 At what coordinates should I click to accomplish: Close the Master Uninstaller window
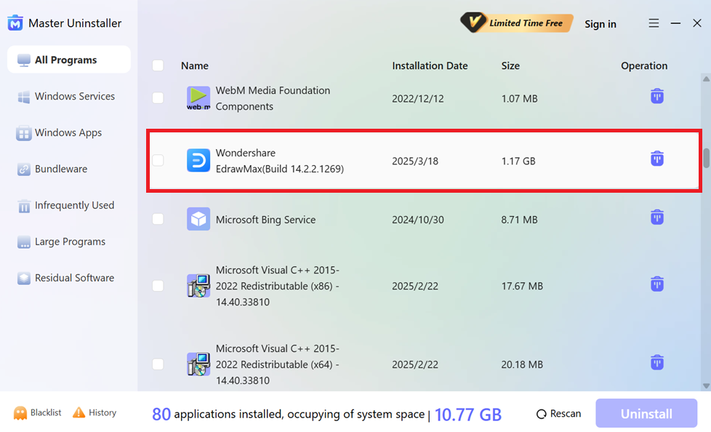click(697, 23)
